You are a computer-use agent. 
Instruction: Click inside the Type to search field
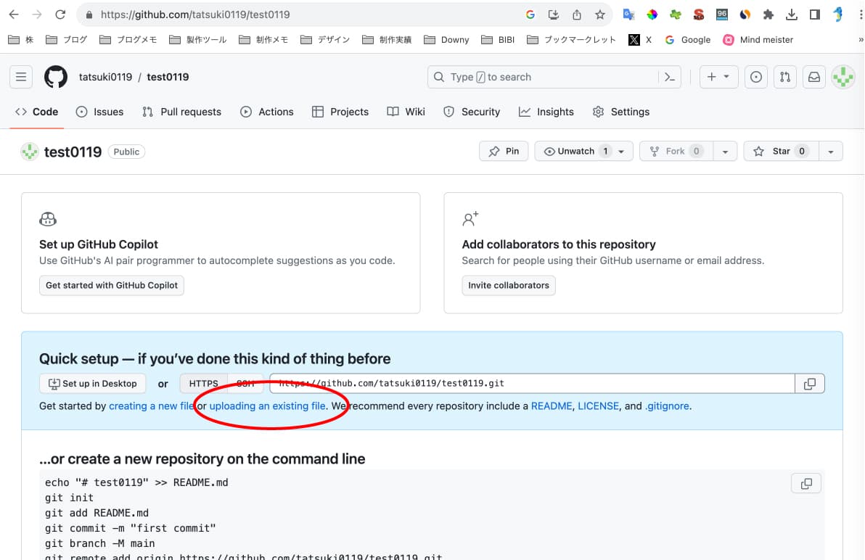(x=508, y=76)
